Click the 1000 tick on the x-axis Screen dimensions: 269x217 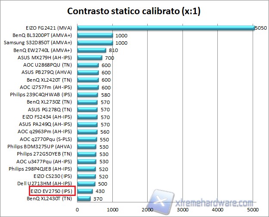pyautogui.click(x=112, y=209)
